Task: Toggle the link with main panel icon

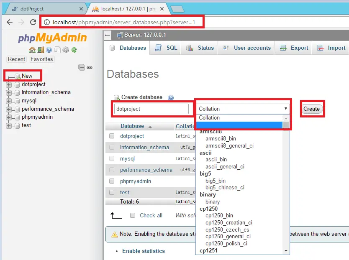Action: click(90, 67)
